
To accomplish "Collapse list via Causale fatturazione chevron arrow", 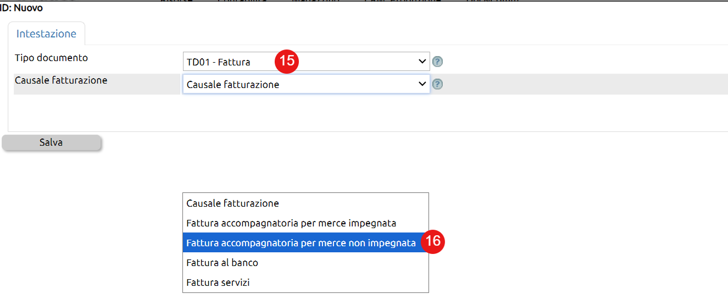I will [422, 84].
